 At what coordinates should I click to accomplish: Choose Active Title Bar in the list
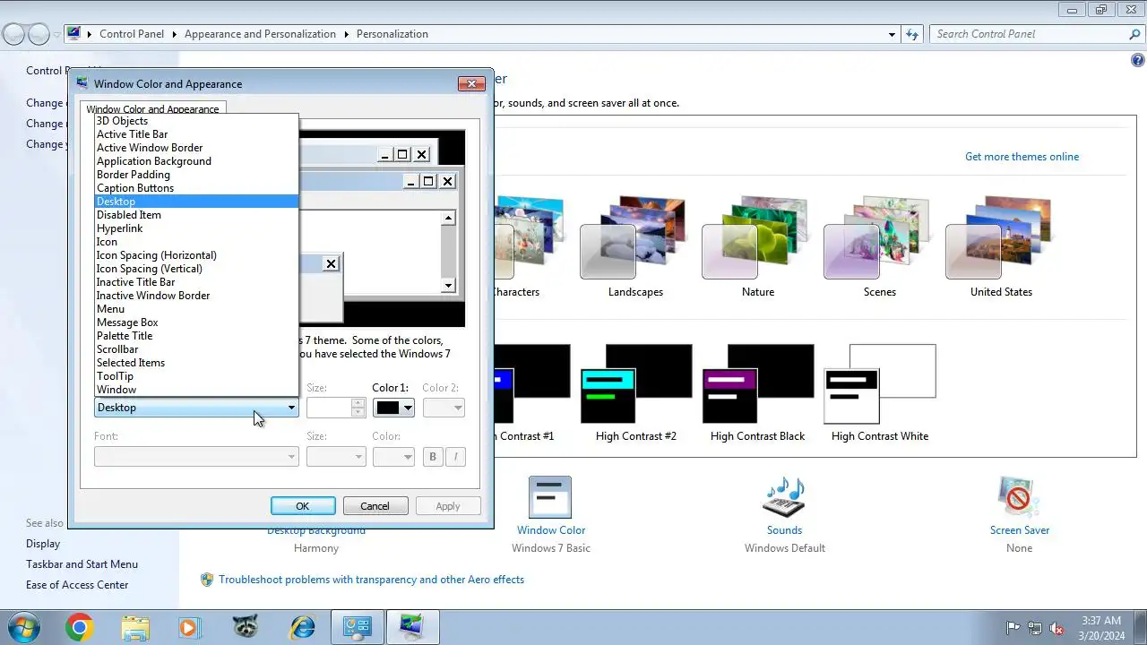[196, 134]
